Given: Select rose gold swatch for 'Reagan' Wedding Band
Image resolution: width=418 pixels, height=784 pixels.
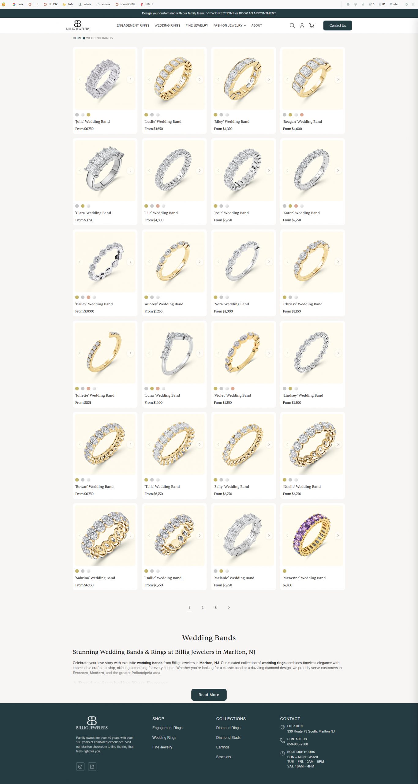Looking at the screenshot, I should click(302, 115).
